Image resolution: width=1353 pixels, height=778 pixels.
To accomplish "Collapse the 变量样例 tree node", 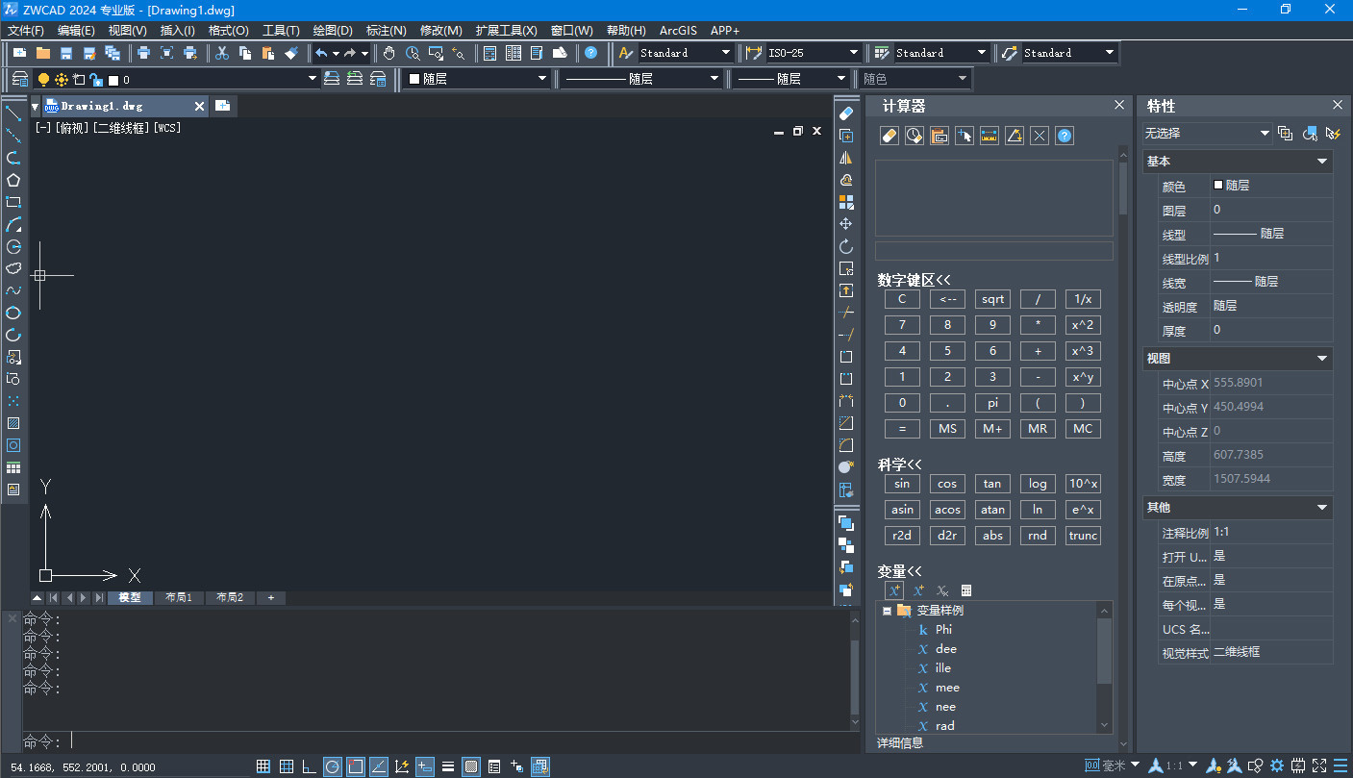I will (x=887, y=611).
